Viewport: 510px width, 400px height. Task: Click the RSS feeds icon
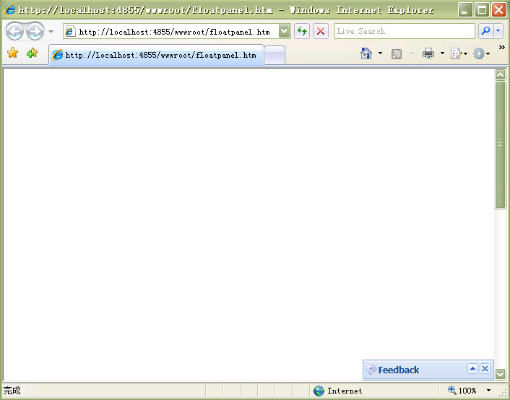397,53
